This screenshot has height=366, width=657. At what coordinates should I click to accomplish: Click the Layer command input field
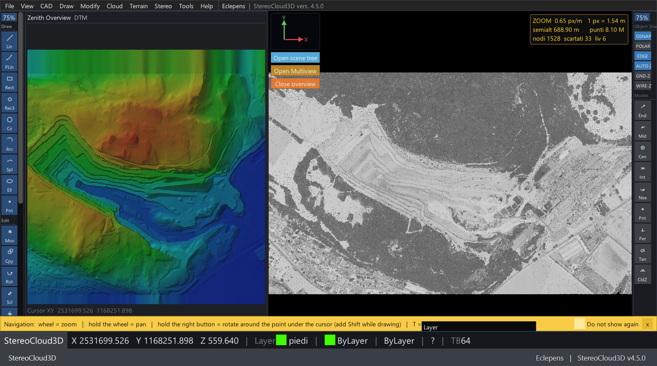pyautogui.click(x=479, y=326)
